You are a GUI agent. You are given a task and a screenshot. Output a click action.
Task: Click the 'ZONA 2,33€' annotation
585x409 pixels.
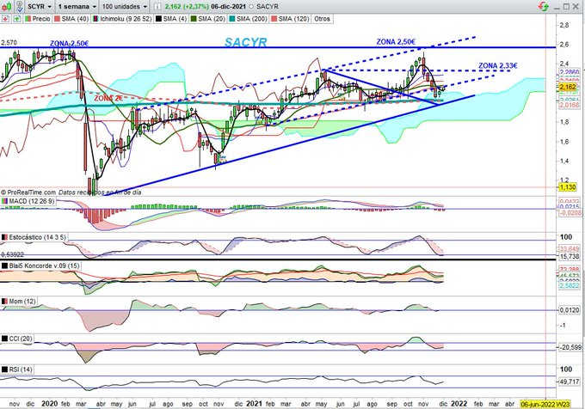pos(498,66)
